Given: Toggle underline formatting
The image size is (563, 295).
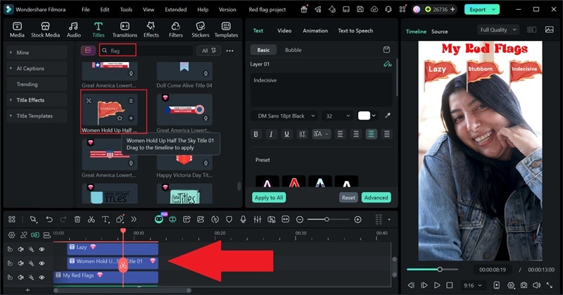Looking at the screenshot, I should (x=286, y=134).
